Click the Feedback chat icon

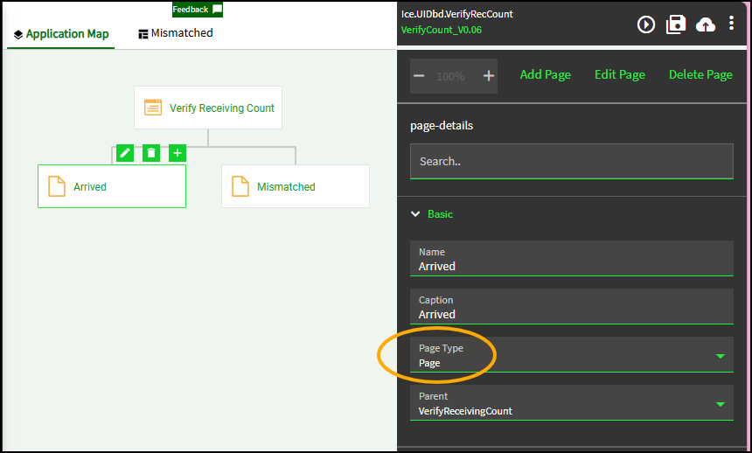point(217,10)
